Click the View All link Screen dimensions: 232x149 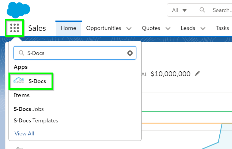coord(24,134)
